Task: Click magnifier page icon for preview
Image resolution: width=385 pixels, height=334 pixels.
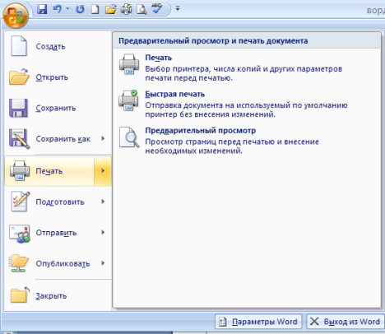Action: 129,137
